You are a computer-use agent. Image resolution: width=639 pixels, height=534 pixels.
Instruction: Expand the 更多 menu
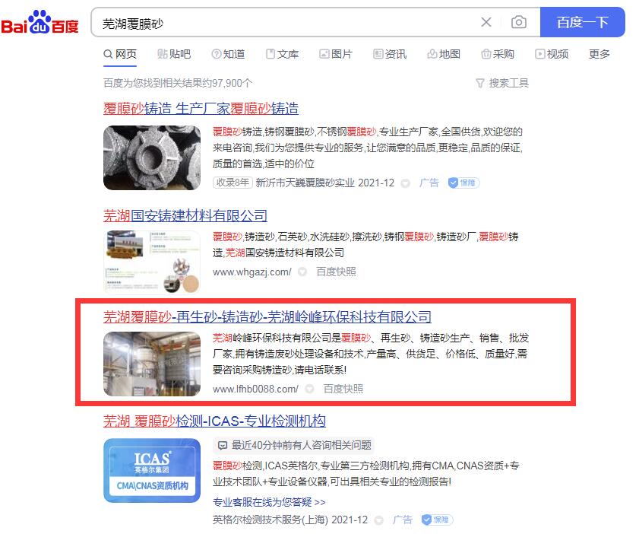coord(599,54)
